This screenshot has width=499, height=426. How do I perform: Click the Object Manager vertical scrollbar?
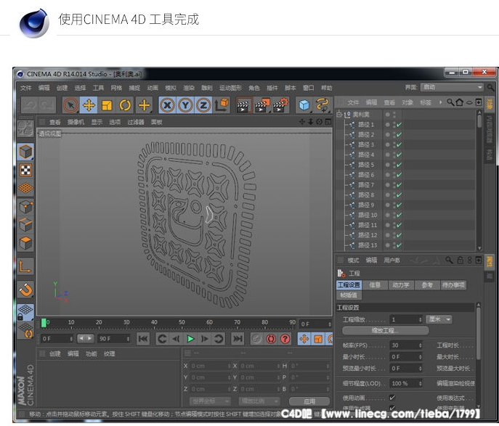click(x=479, y=120)
